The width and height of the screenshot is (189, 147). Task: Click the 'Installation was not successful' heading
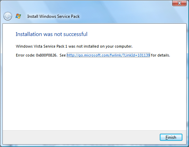(52, 34)
